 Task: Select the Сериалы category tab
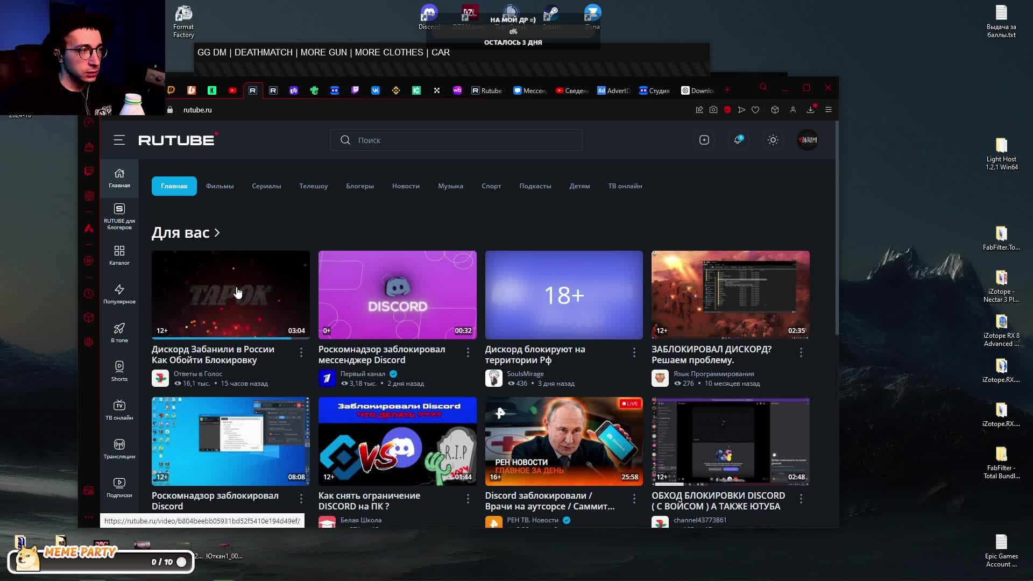266,186
